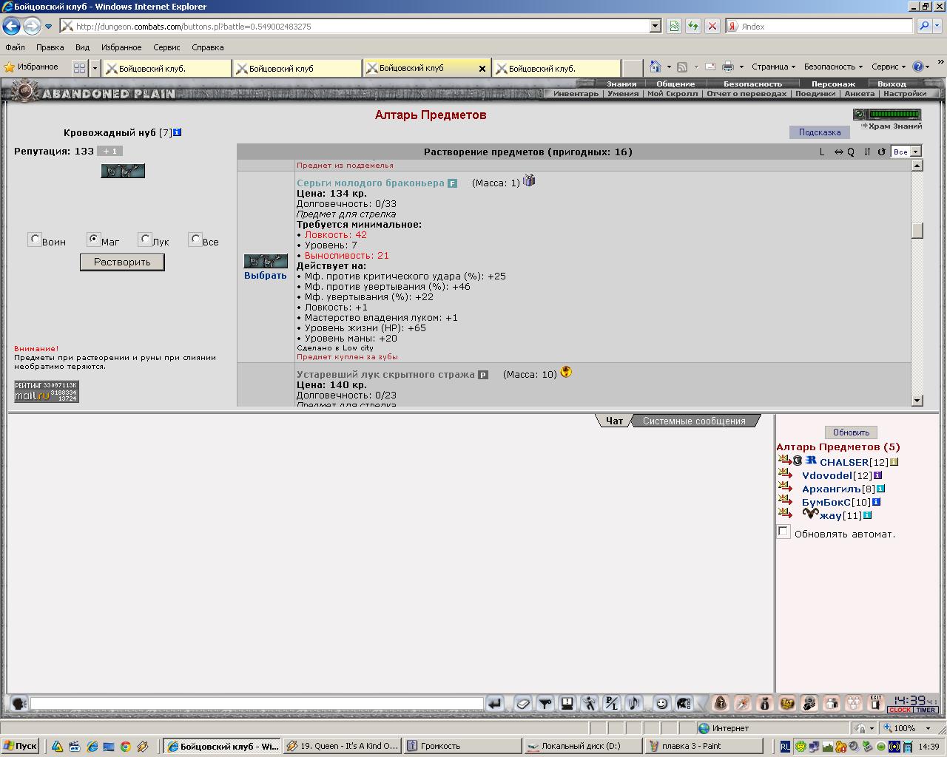
Task: Open the IE Безопасность toolbar dropdown
Action: pyautogui.click(x=834, y=67)
